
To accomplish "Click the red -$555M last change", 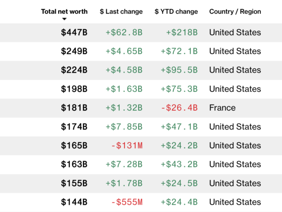I will point(127,202).
